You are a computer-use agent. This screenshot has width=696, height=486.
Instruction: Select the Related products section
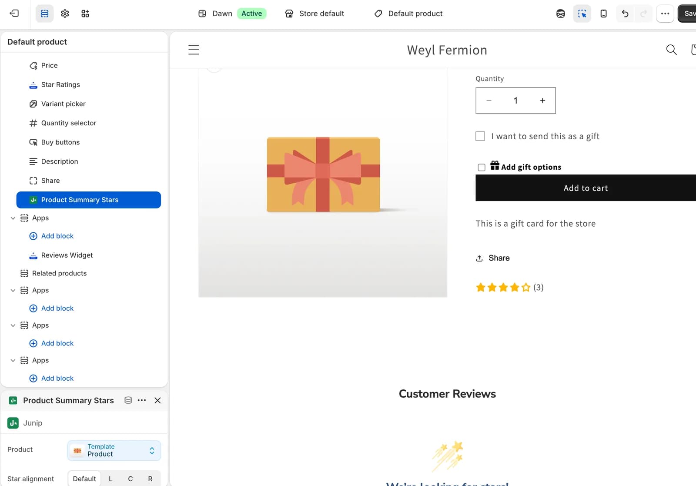[x=84, y=273]
